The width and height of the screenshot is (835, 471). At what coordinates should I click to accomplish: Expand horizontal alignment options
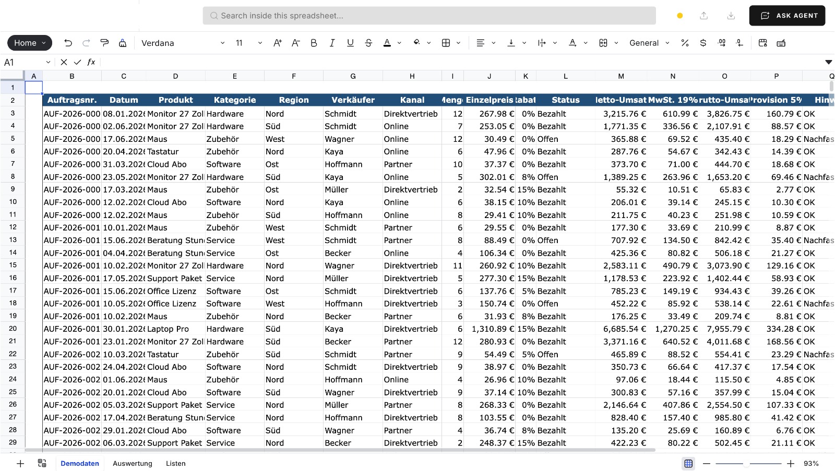pos(494,43)
